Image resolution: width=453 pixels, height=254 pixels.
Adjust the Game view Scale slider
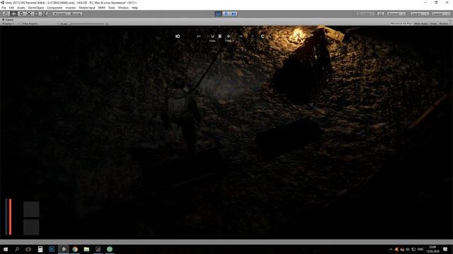tap(86, 23)
